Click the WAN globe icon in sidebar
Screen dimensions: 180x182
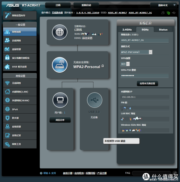click(x=7, y=100)
